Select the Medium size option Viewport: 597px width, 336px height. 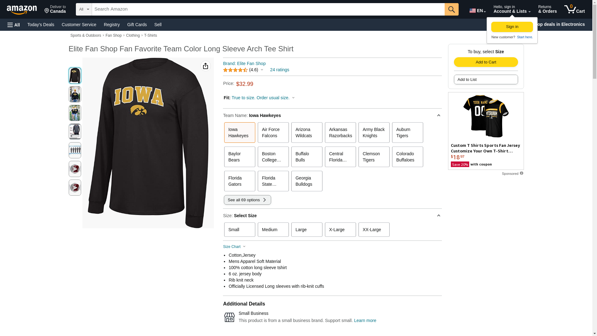pos(273,230)
